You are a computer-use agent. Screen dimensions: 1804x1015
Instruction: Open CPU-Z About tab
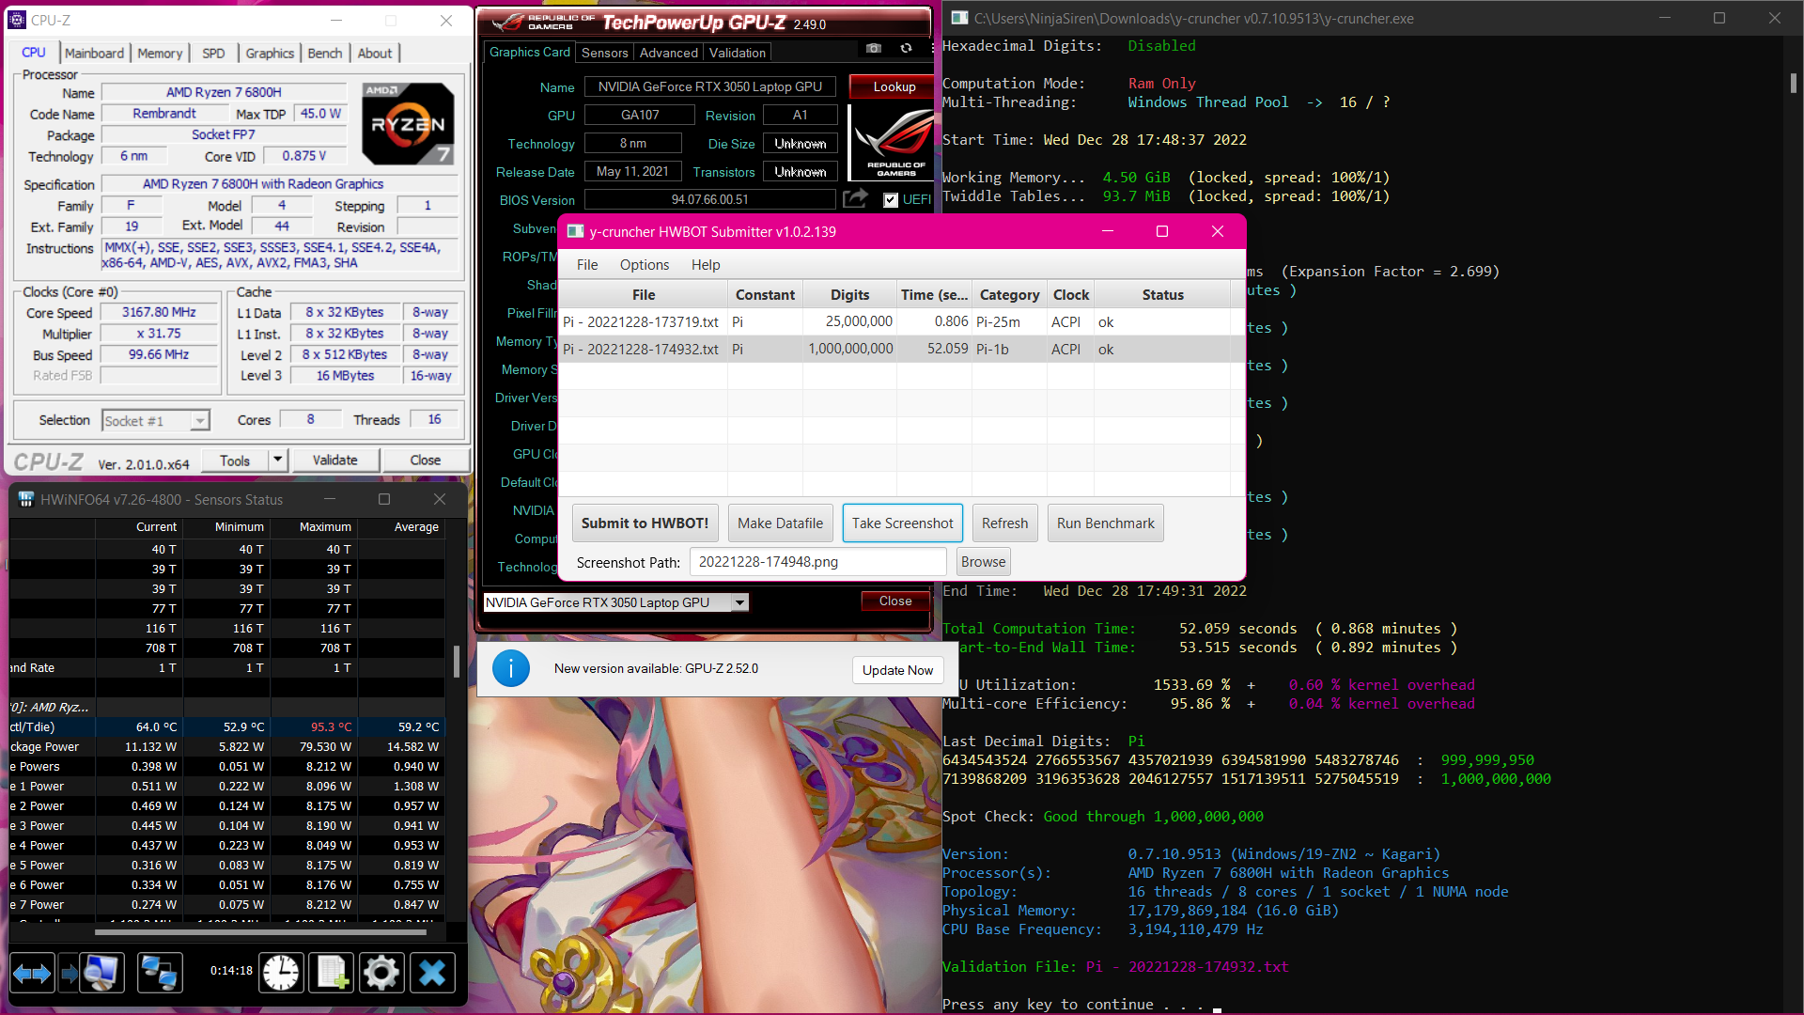(375, 53)
